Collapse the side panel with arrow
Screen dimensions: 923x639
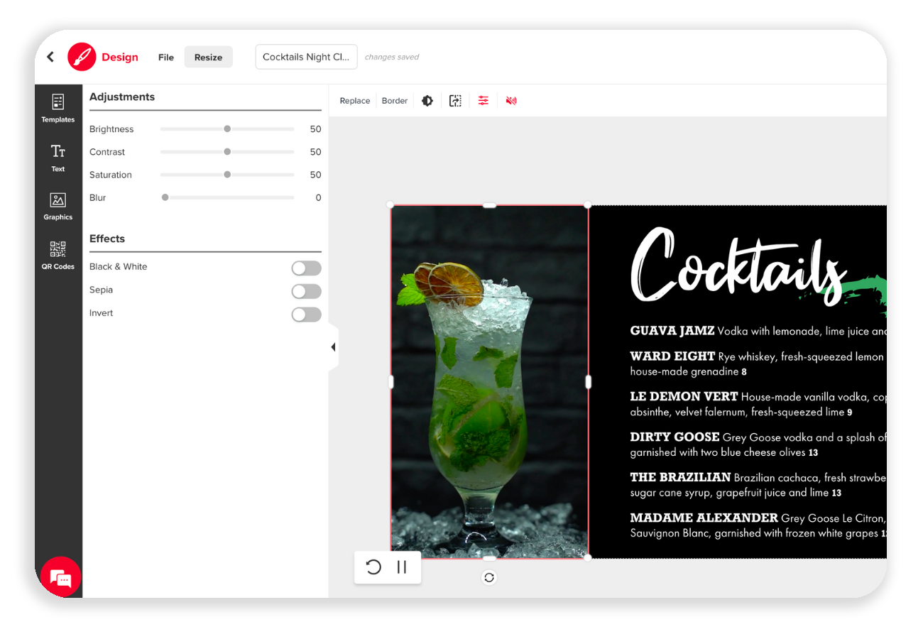click(333, 347)
